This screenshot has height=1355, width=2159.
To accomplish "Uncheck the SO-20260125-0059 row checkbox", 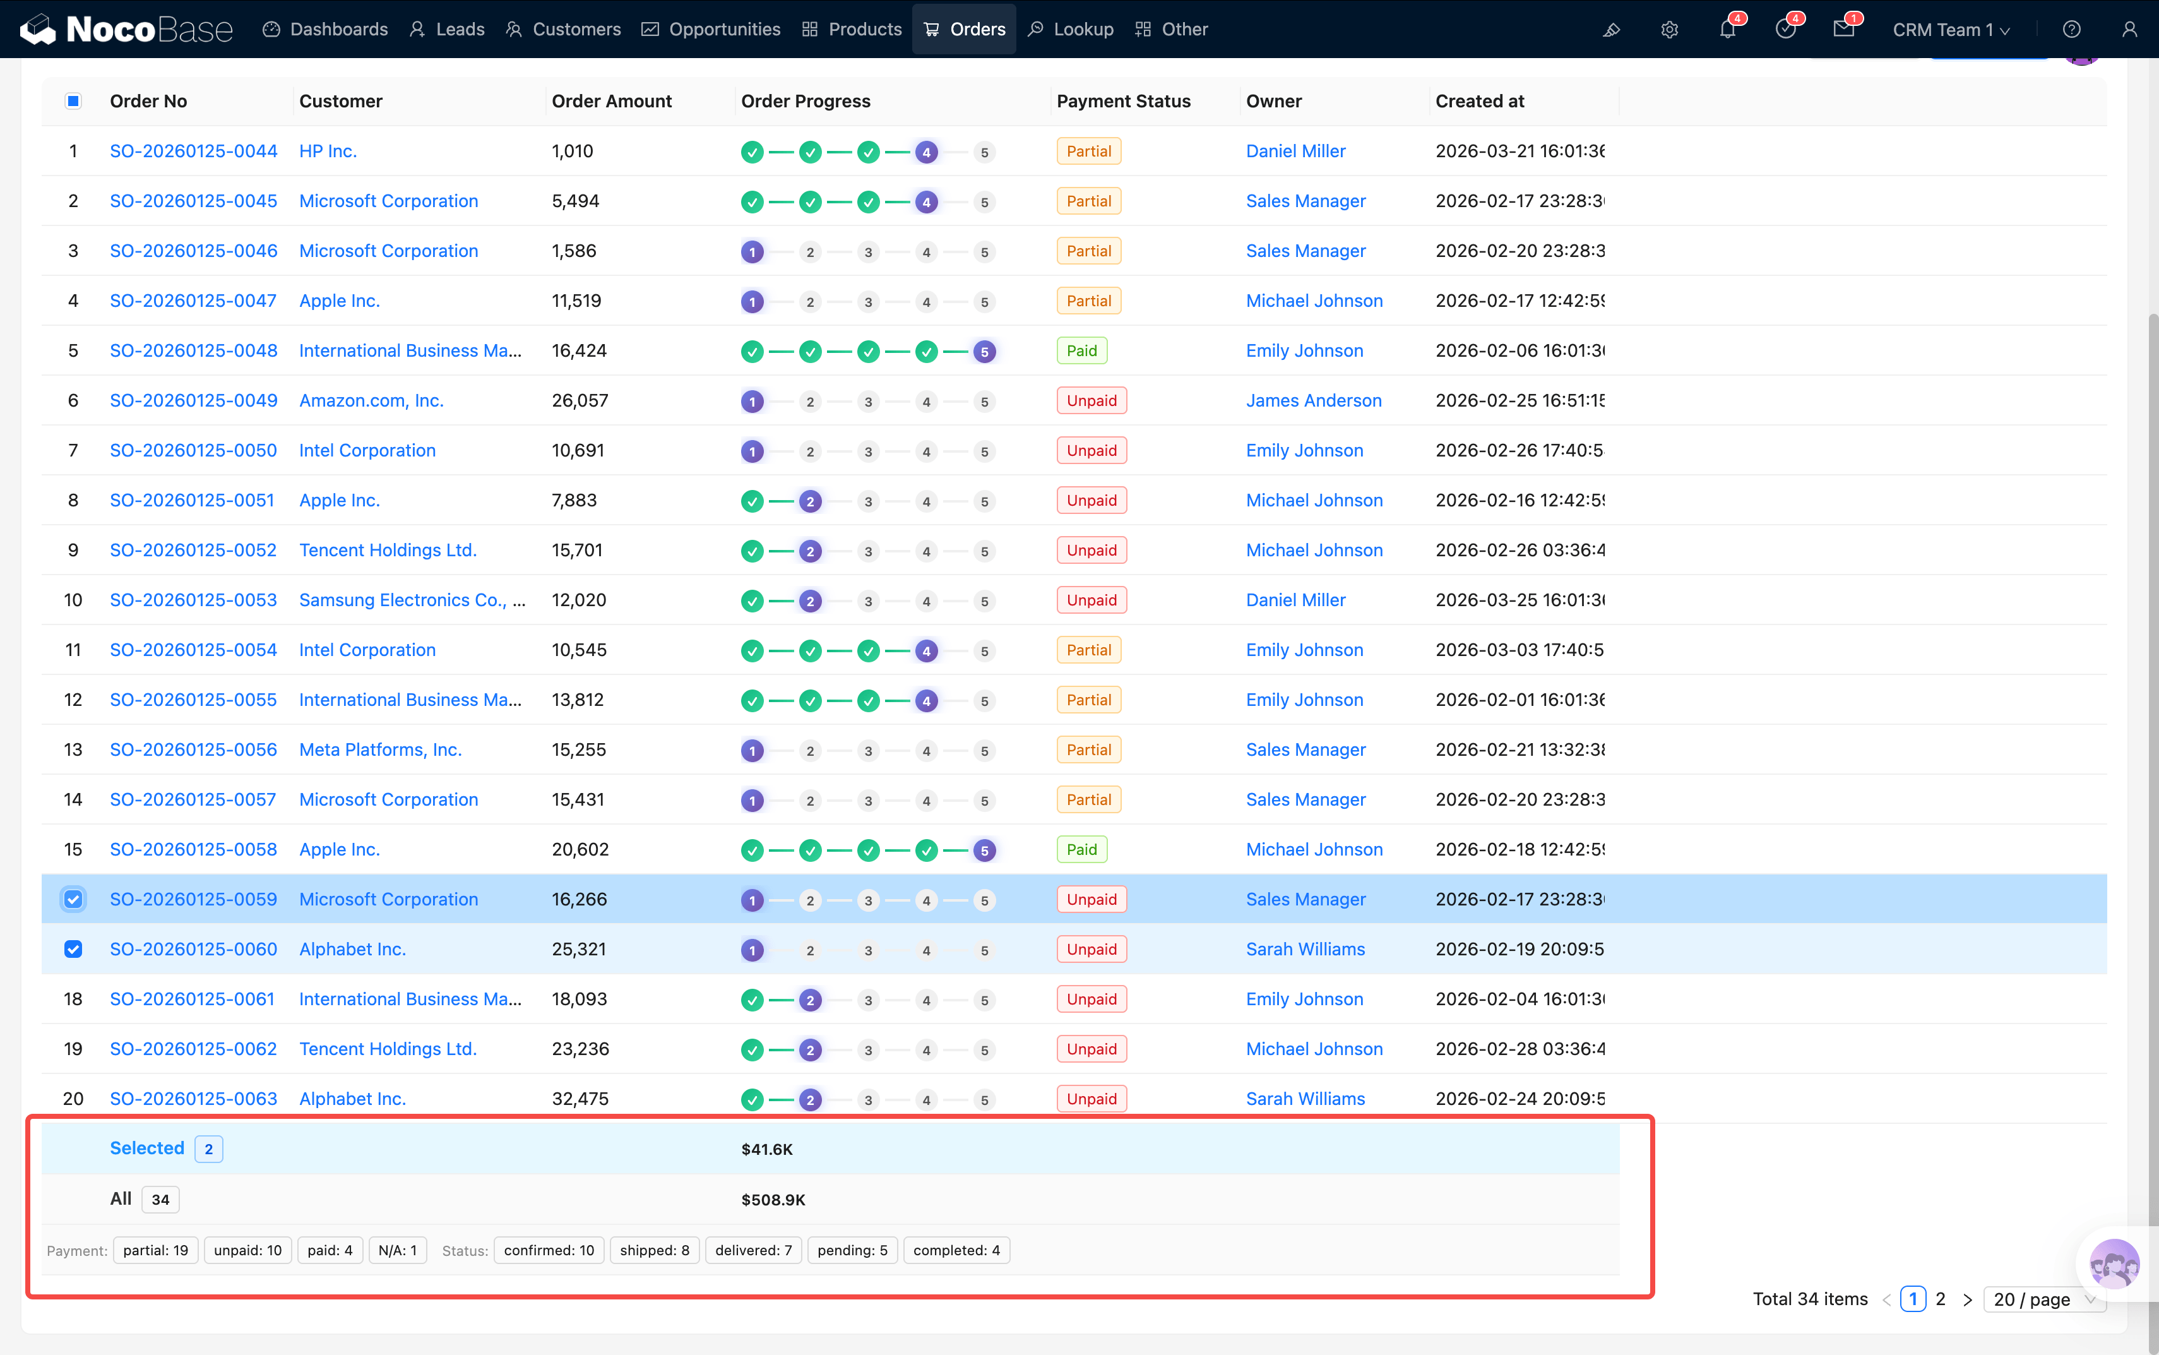I will (73, 899).
